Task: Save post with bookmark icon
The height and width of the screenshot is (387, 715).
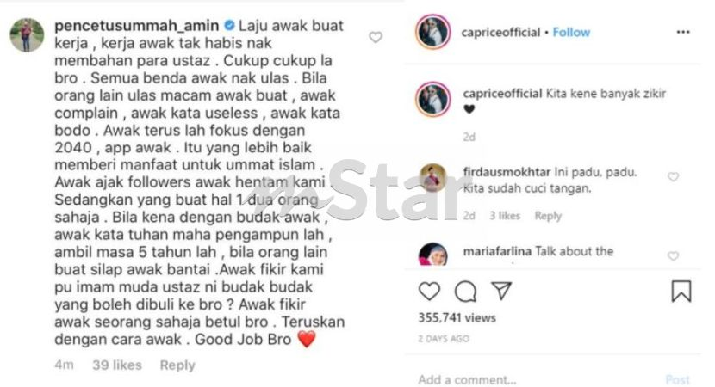Action: point(681,292)
